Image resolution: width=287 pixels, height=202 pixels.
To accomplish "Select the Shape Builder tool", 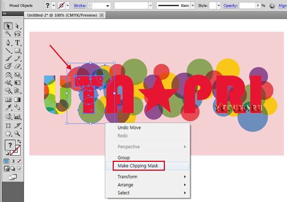I will (8, 90).
